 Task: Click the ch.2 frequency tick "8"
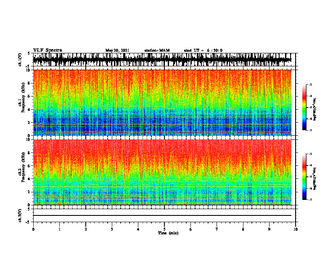pos(29,153)
